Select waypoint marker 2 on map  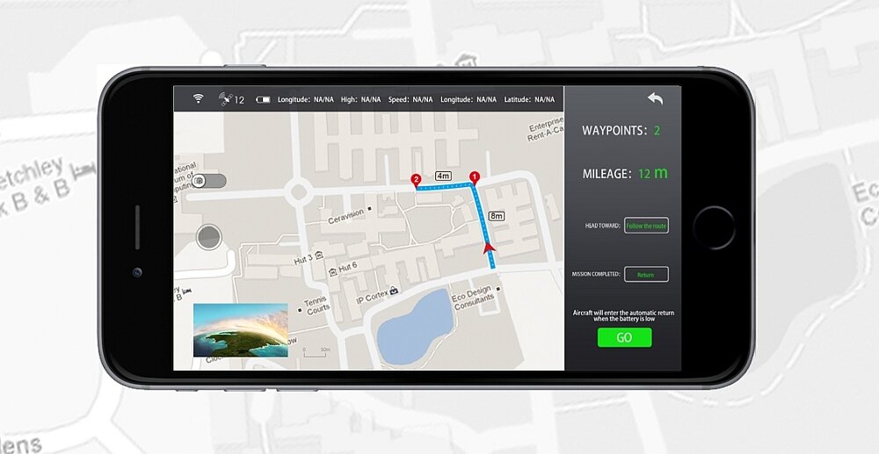[416, 180]
